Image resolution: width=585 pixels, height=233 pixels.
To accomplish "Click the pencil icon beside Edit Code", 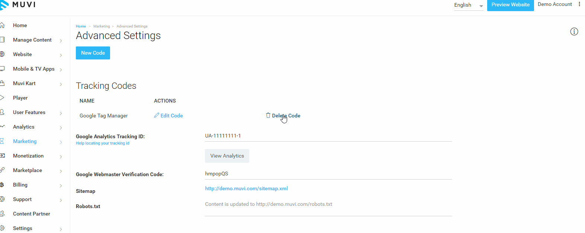I will coord(157,115).
